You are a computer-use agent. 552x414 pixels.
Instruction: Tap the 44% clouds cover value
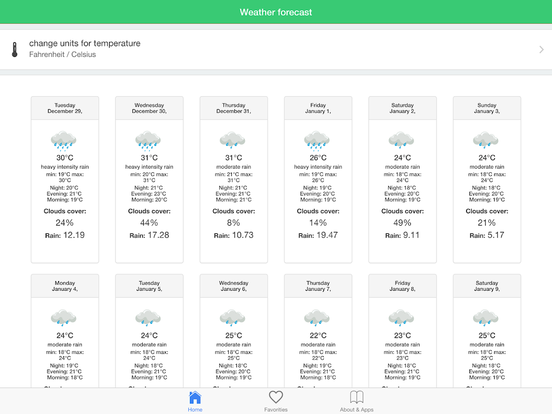coord(150,223)
